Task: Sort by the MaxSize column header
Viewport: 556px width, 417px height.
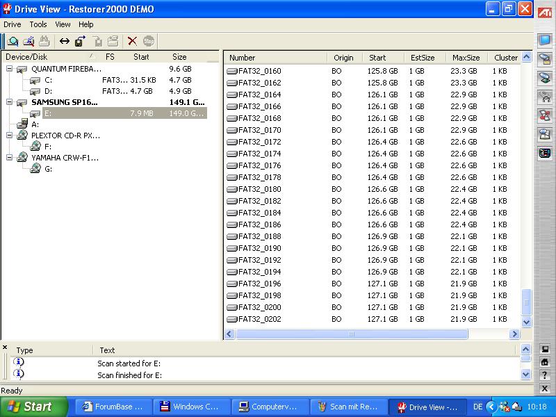Action: [x=466, y=58]
